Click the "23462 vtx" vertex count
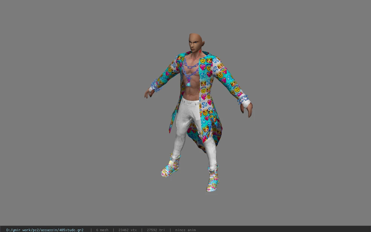Image resolution: width=371 pixels, height=232 pixels. (128, 230)
